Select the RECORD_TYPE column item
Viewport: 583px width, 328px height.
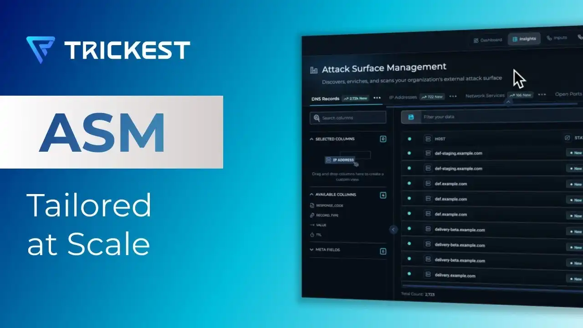[x=325, y=215]
